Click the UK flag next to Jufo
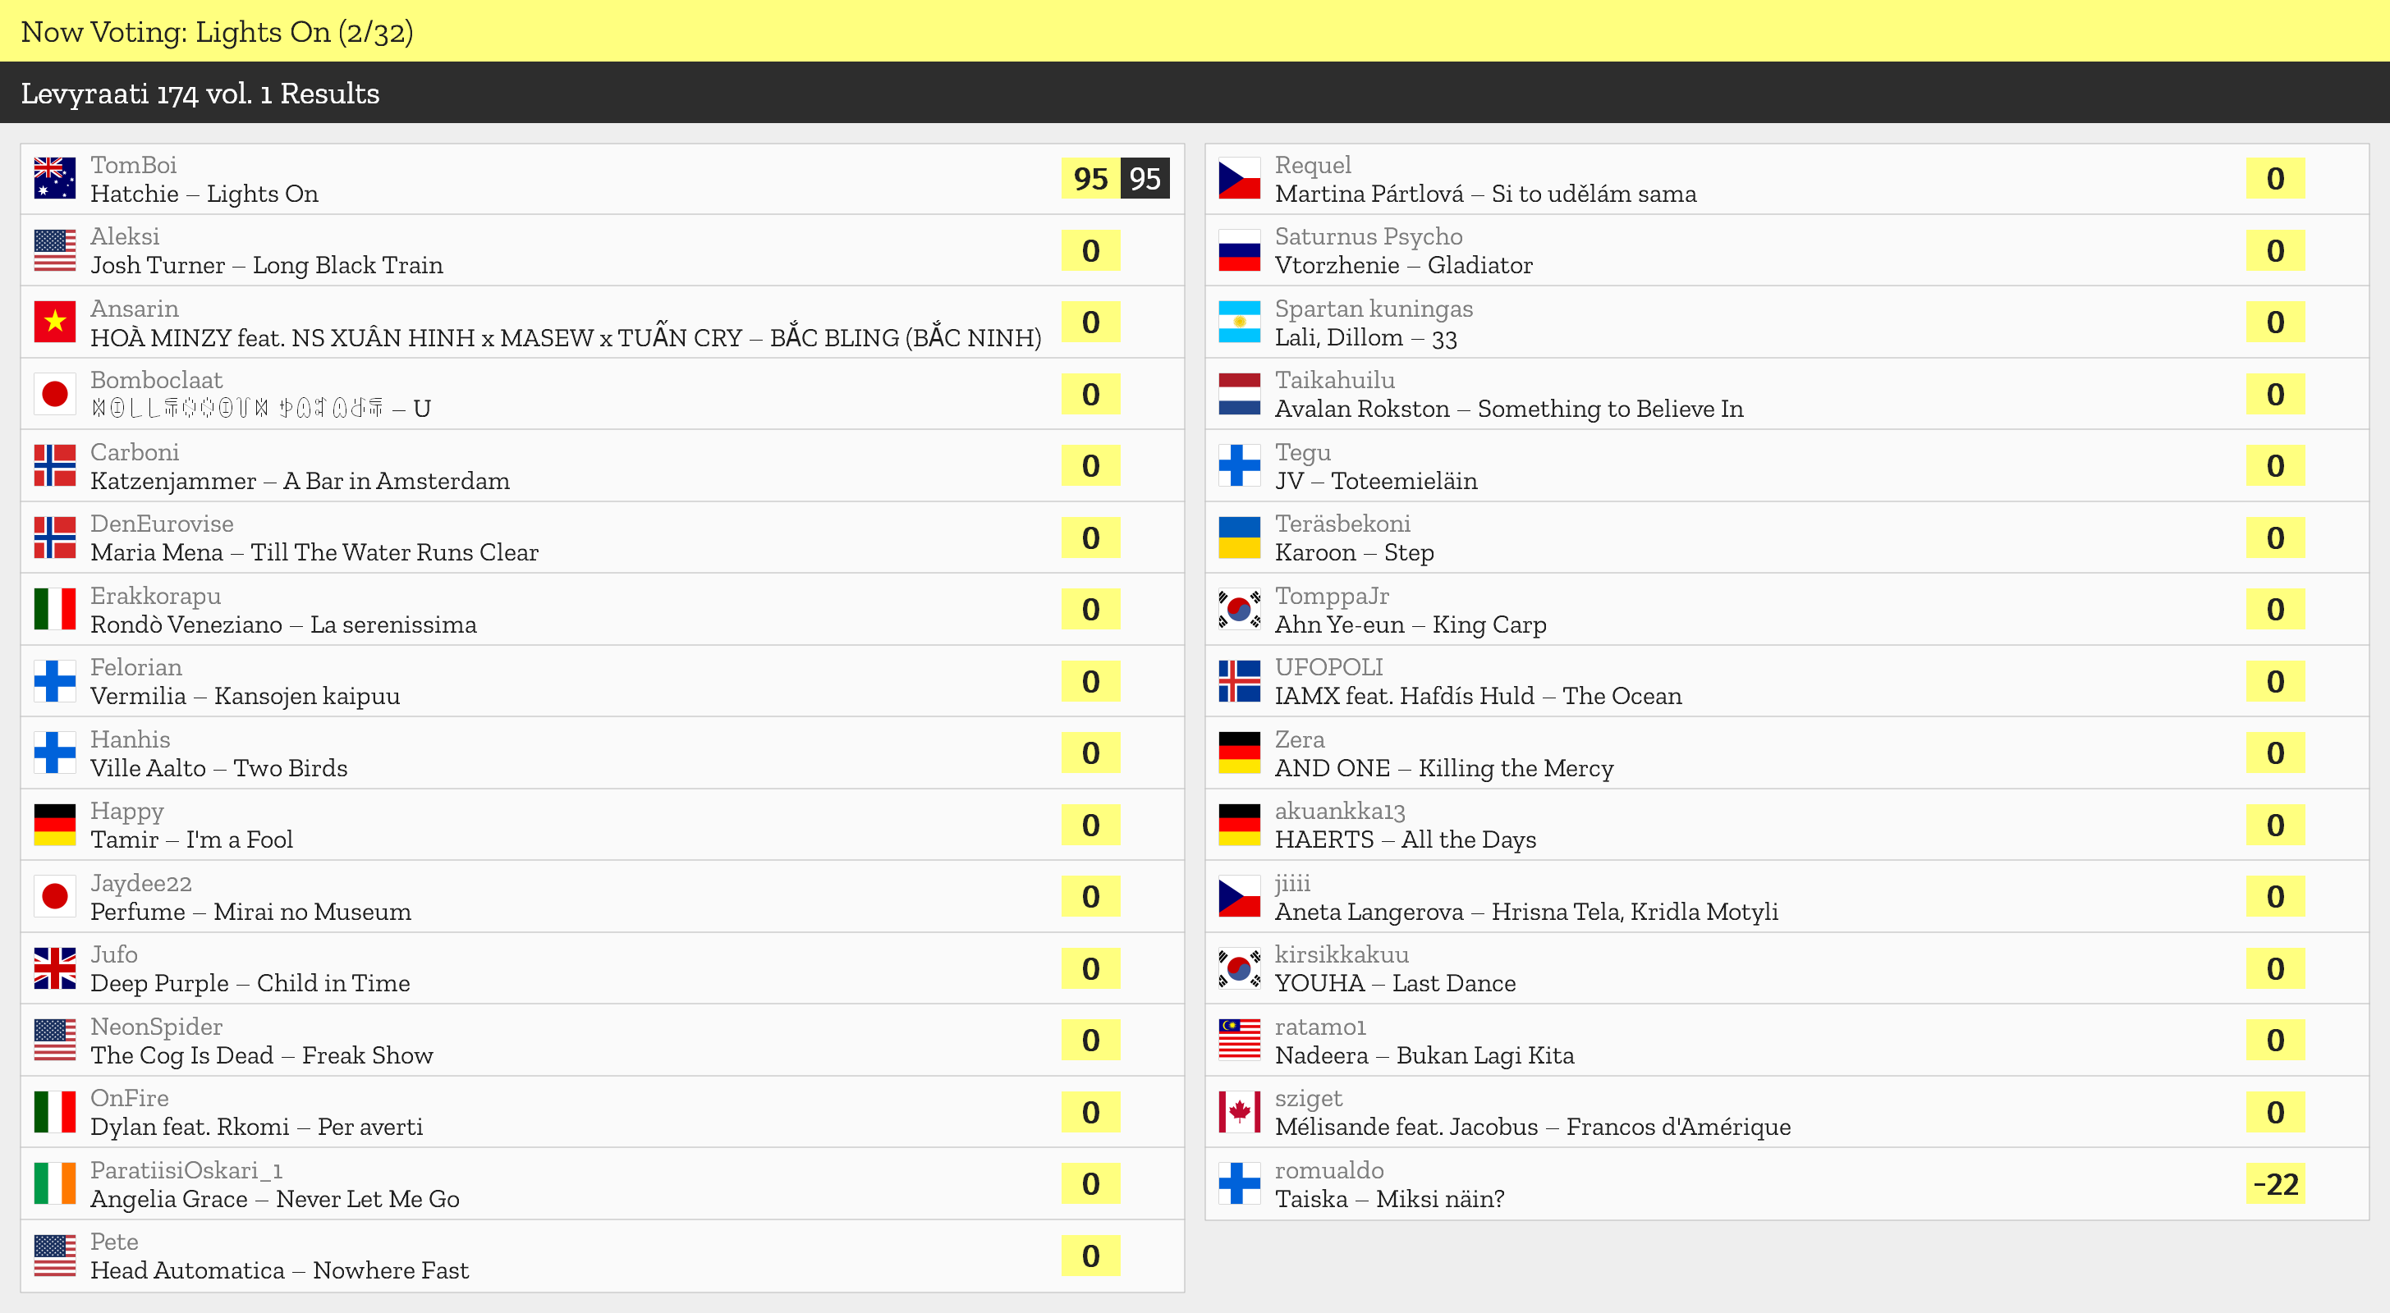This screenshot has height=1313, width=2390. point(55,968)
